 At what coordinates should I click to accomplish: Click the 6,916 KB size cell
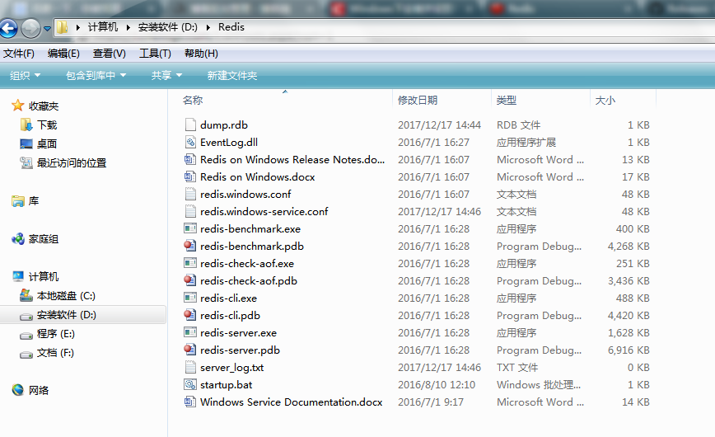[629, 350]
